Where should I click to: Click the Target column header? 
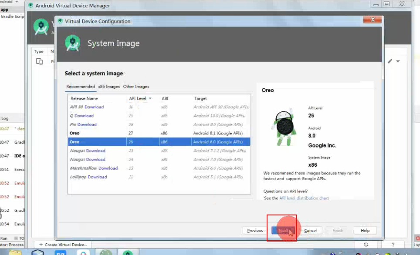pyautogui.click(x=200, y=98)
